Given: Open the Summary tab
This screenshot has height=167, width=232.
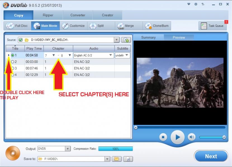Looking at the screenshot, I should click(148, 38).
